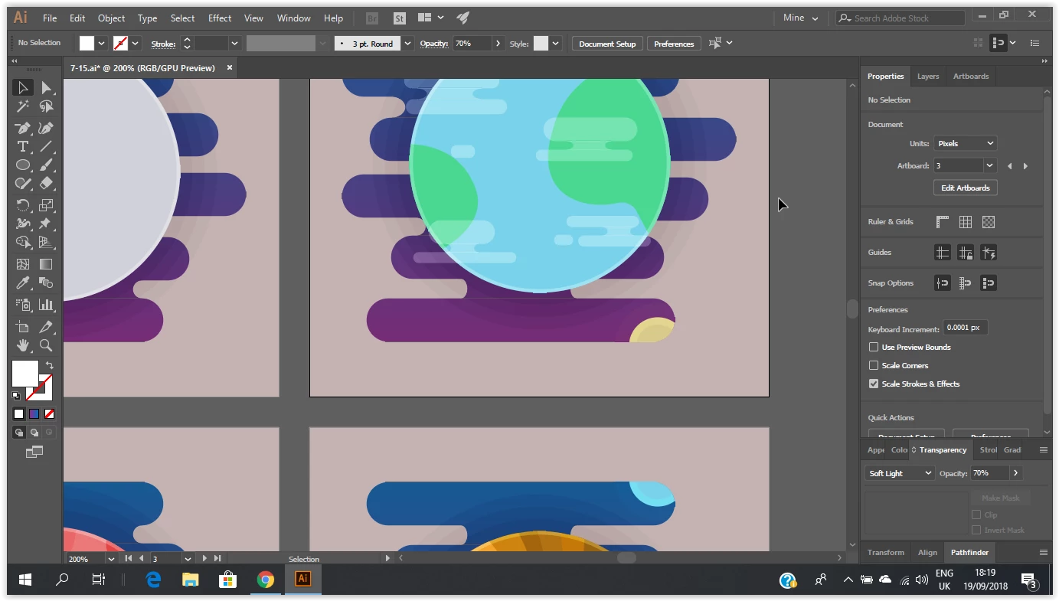Toggle lock guides icon
The width and height of the screenshot is (1059, 601).
point(966,253)
